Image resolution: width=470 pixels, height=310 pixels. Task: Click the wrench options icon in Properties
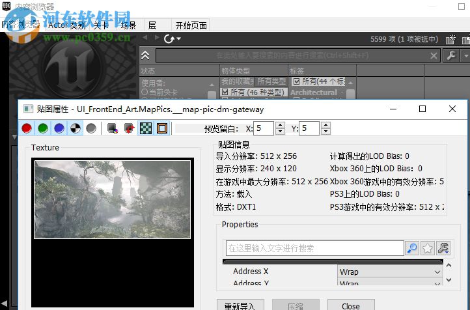[x=443, y=248]
